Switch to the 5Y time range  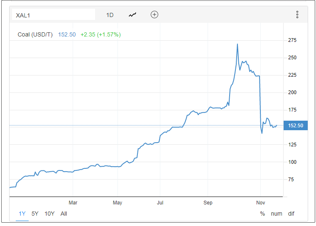tap(35, 214)
